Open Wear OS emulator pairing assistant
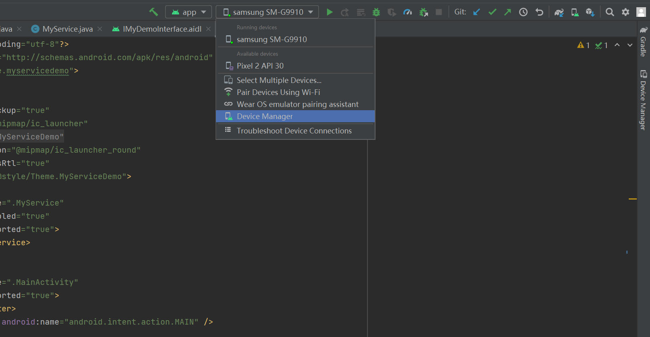The height and width of the screenshot is (337, 650). pos(295,104)
